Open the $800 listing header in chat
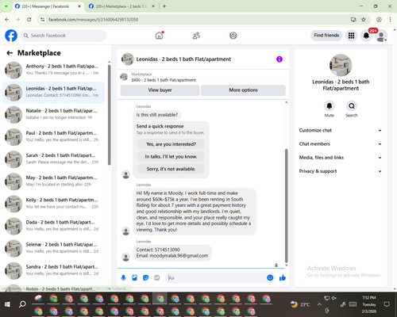The width and height of the screenshot is (397, 317). click(203, 77)
